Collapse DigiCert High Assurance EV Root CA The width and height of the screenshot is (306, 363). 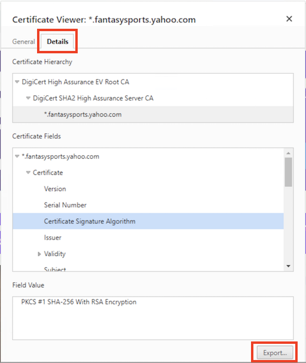tap(17, 81)
